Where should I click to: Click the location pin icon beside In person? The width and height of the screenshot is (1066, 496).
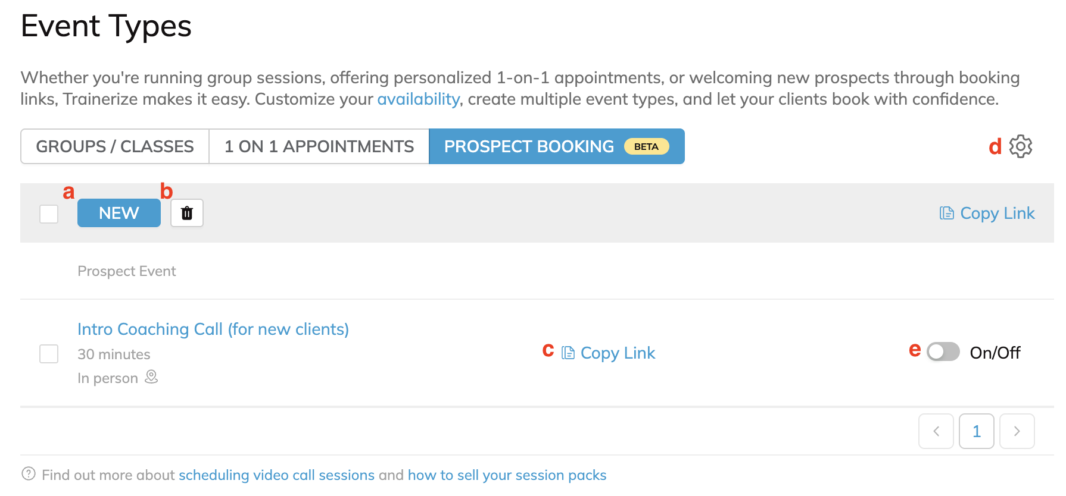(152, 377)
